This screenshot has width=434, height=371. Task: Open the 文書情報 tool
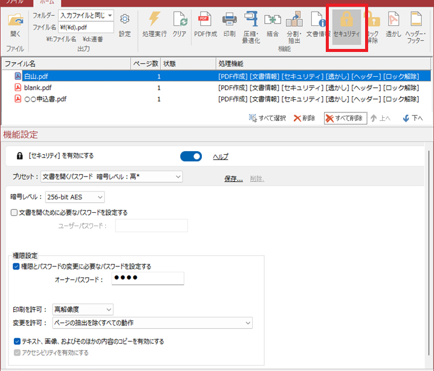(x=316, y=24)
